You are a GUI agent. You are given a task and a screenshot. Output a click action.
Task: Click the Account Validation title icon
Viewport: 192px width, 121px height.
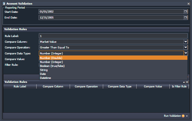point(4,3)
